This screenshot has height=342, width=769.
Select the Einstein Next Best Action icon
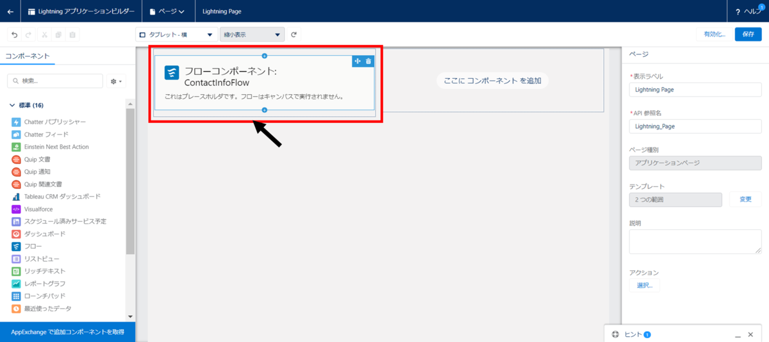17,147
